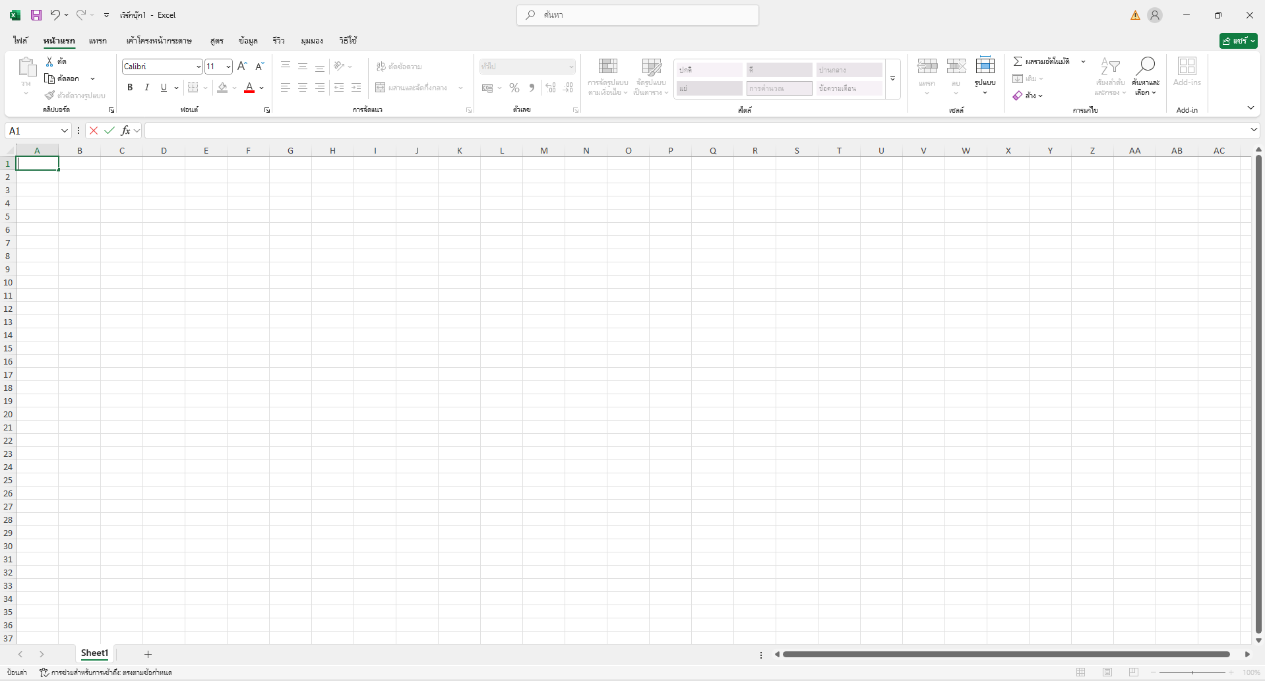Click the Save icon in title bar

36,15
